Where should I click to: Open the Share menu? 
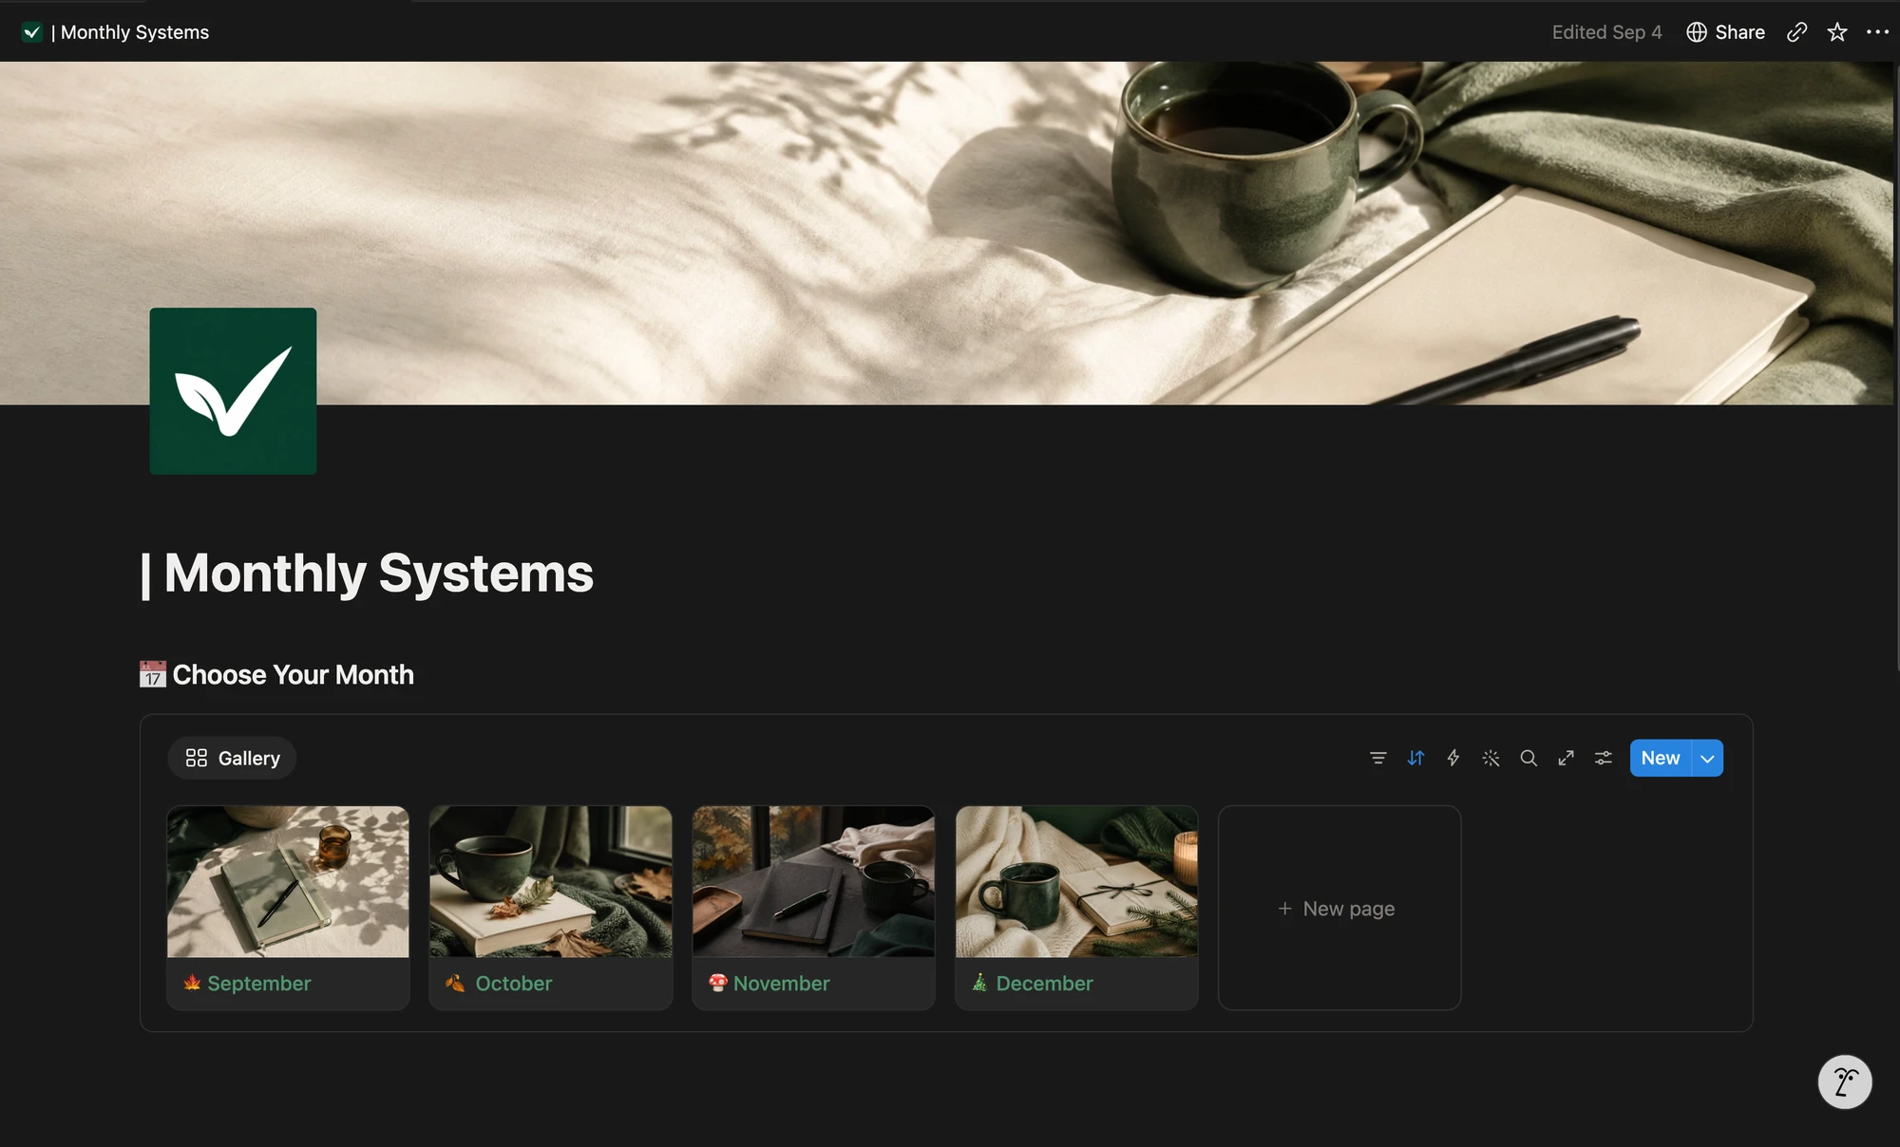click(x=1725, y=32)
